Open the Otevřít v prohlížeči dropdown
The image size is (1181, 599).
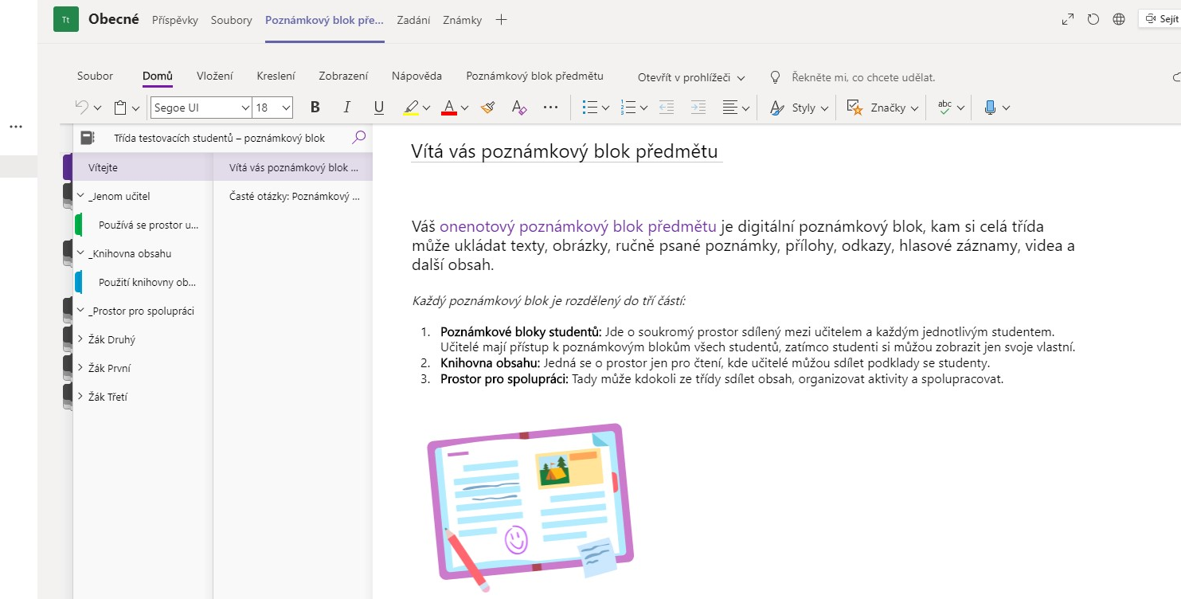pyautogui.click(x=691, y=77)
